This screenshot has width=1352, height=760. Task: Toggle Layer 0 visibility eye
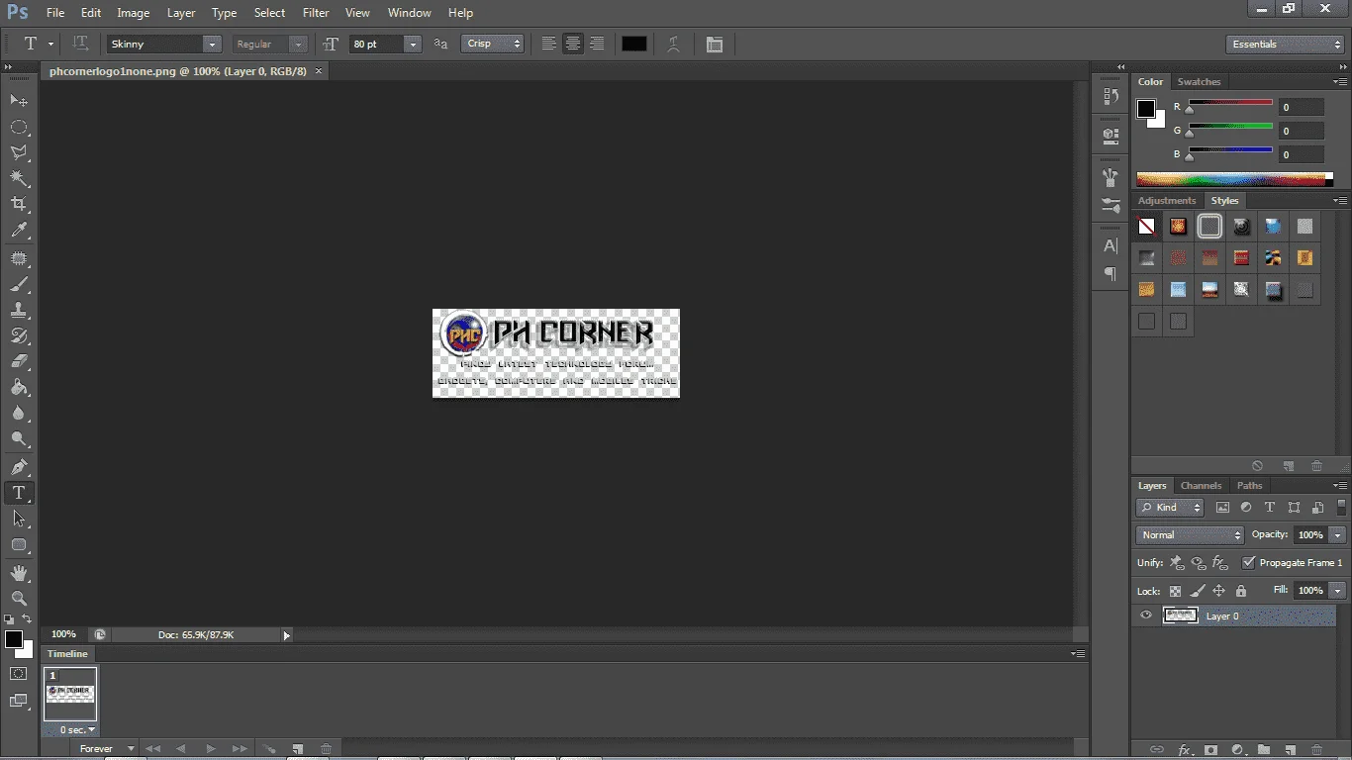1146,616
